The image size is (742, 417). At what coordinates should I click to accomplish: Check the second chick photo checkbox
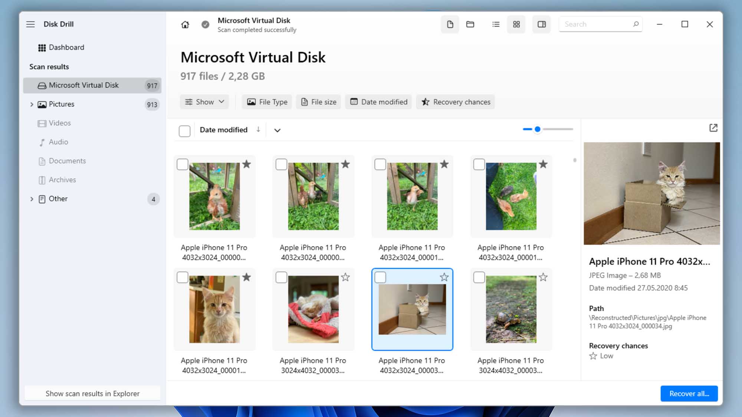coord(281,165)
